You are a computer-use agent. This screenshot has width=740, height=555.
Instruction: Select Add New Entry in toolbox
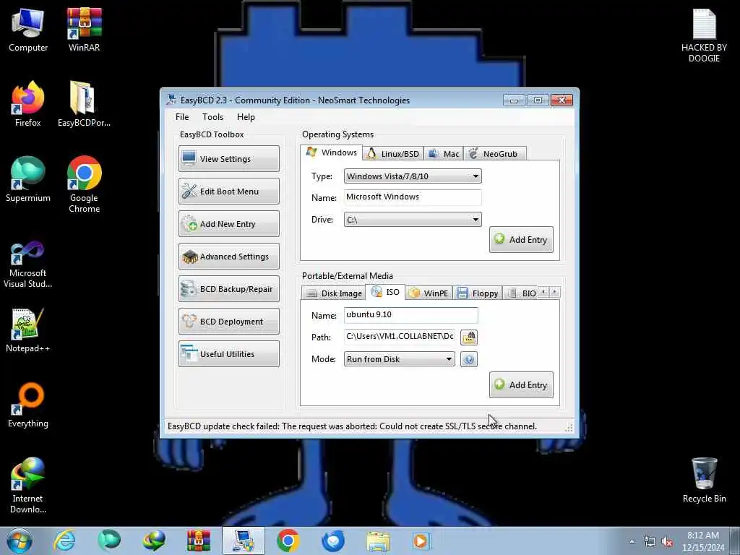coord(229,224)
